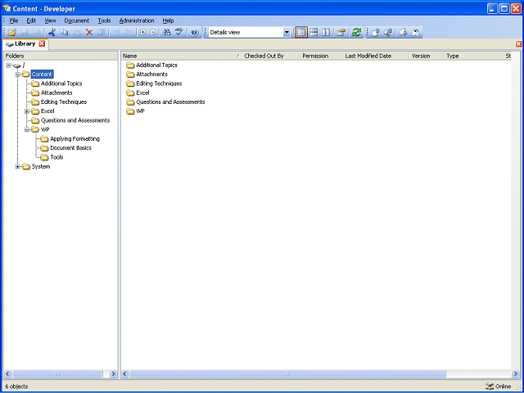Click the Redo arrow icon

[129, 33]
